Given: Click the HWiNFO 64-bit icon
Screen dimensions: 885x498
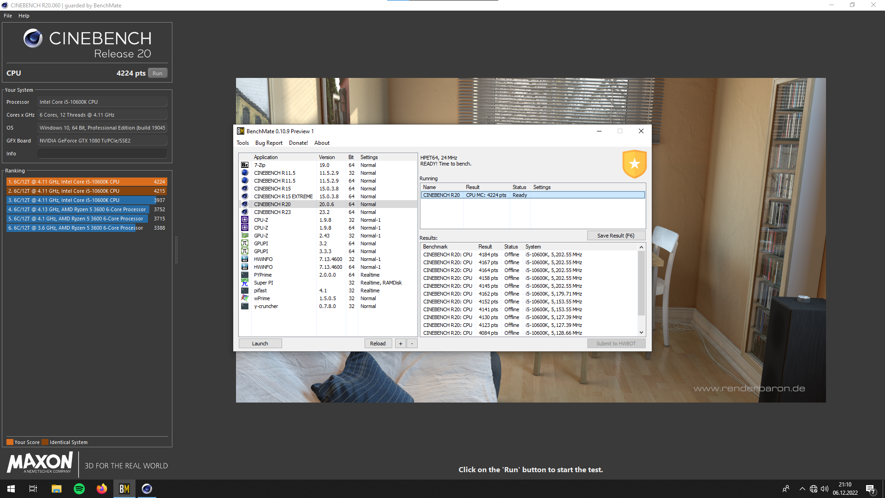Looking at the screenshot, I should [x=245, y=267].
